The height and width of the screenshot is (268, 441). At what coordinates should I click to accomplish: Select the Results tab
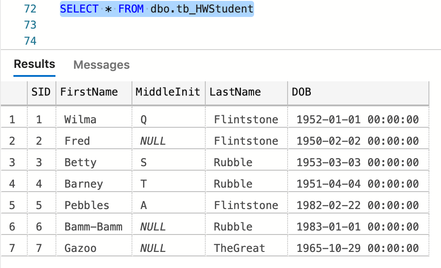34,64
